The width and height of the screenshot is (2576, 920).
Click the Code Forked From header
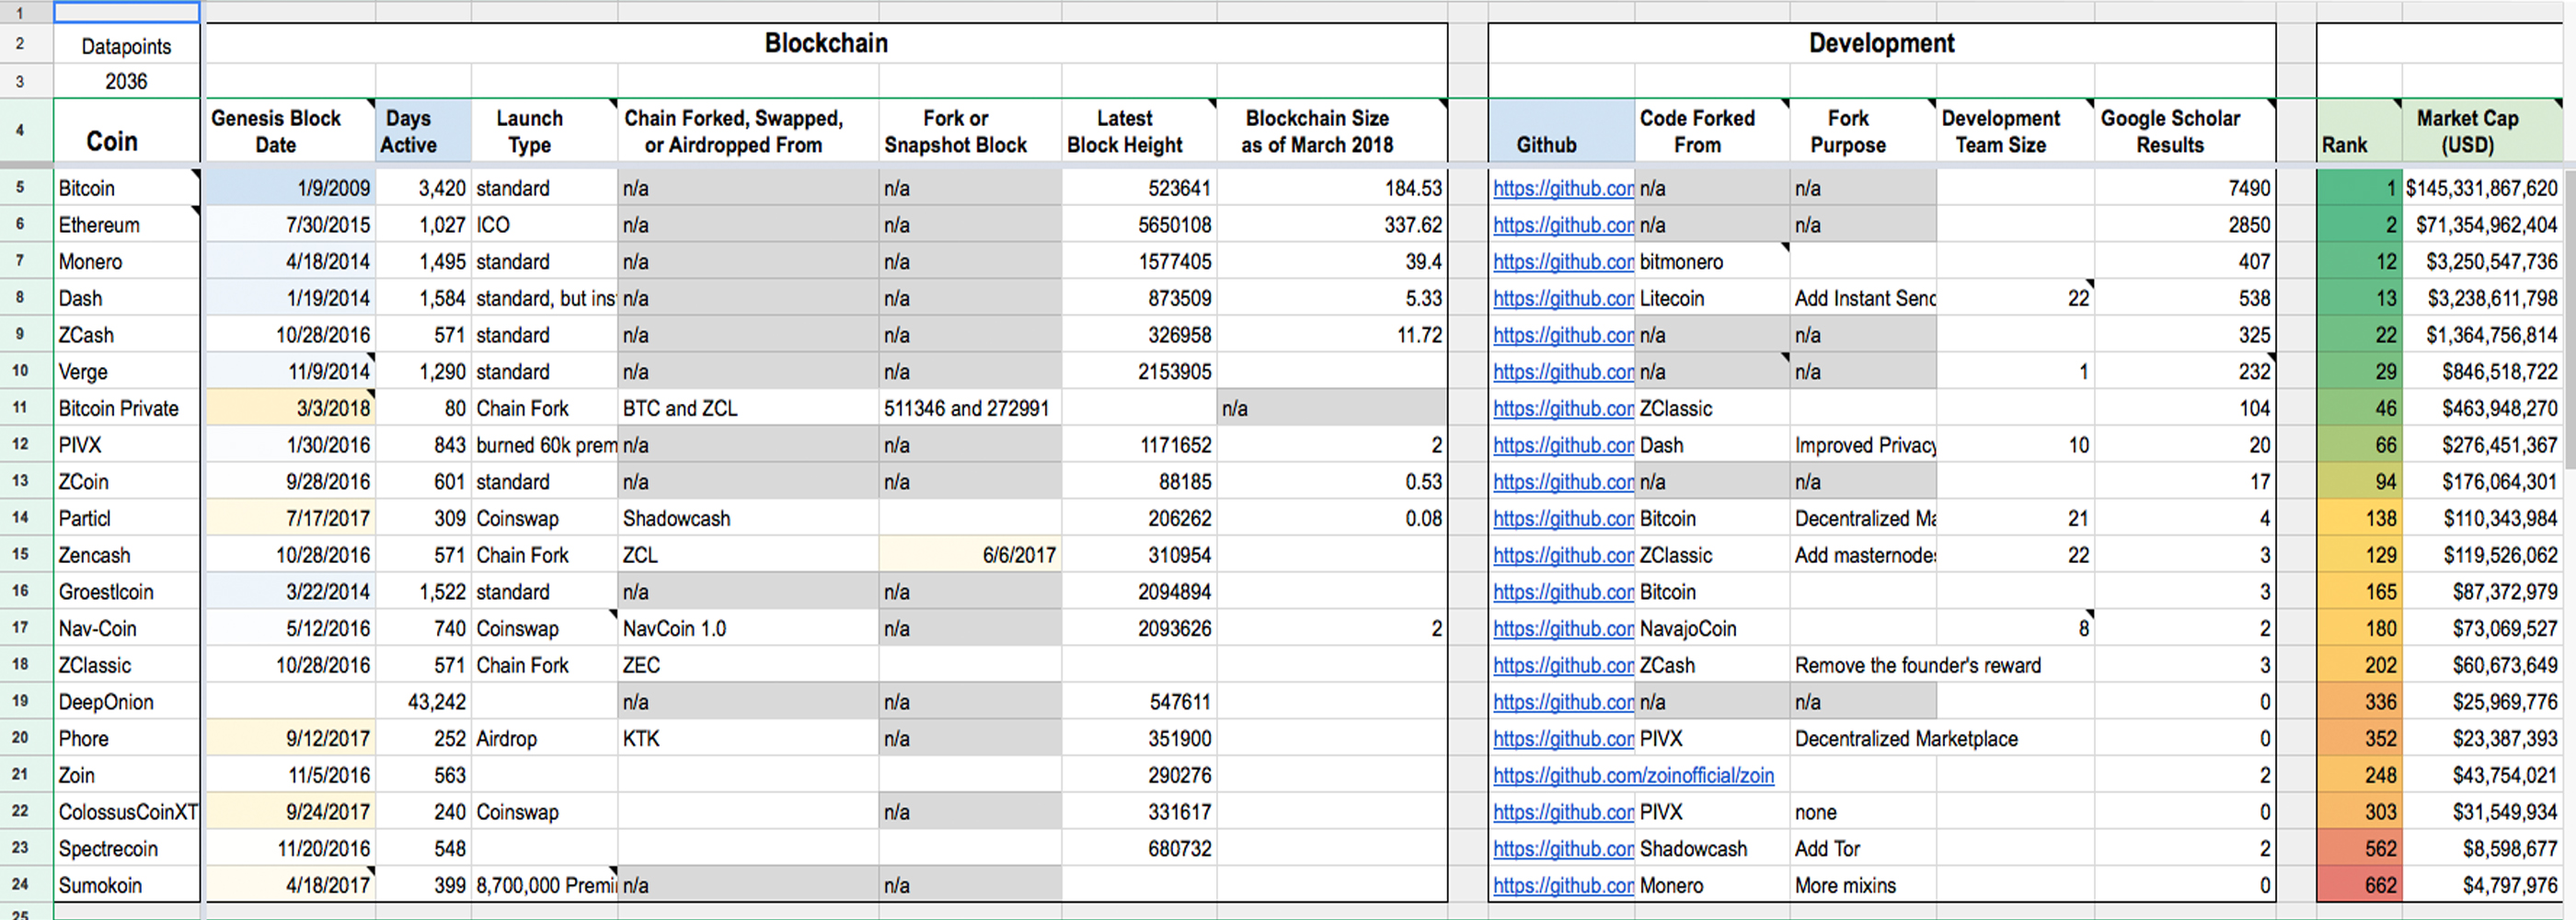(1712, 130)
